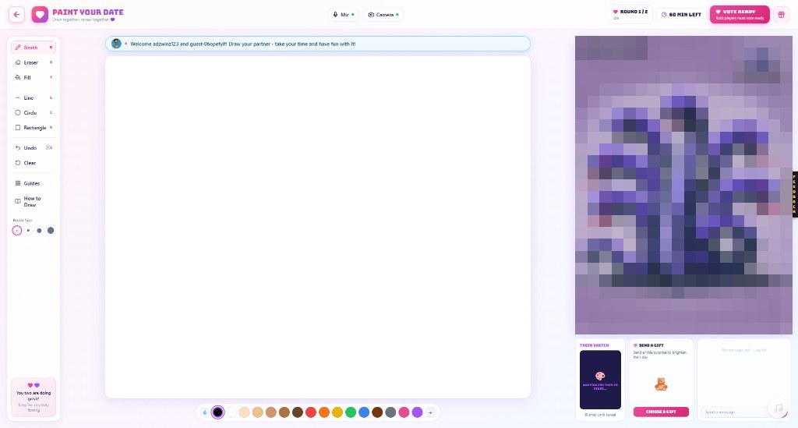Viewport: 798px width, 428px height.
Task: Pick the green color swatch
Action: click(x=351, y=412)
